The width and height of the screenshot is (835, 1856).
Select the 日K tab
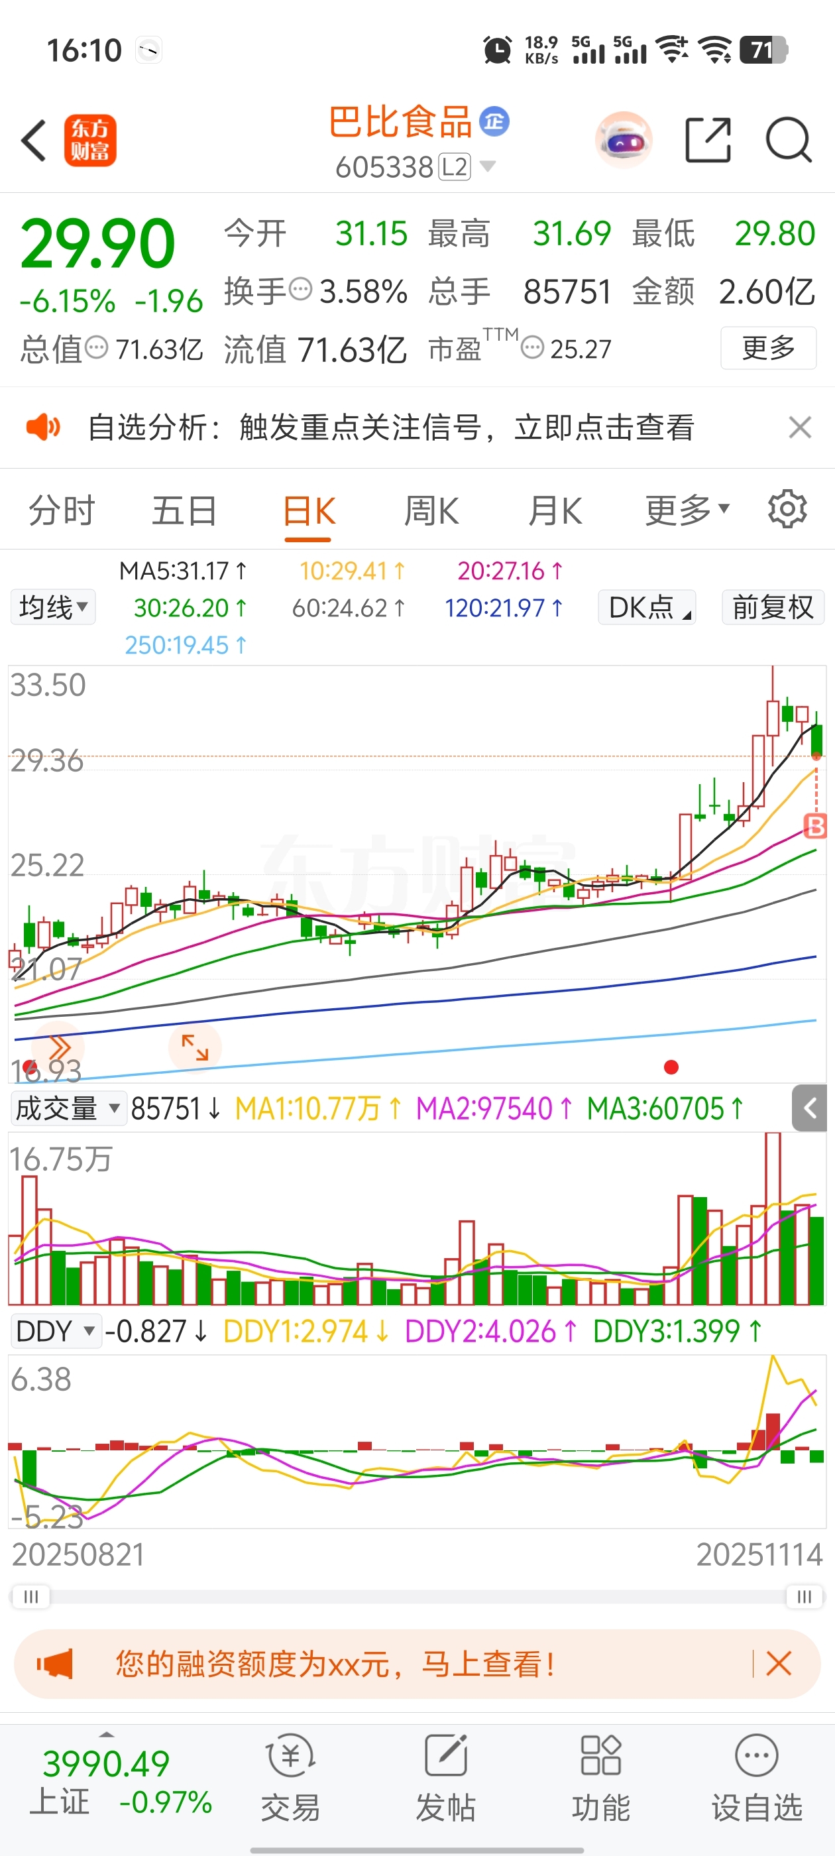coord(308,511)
